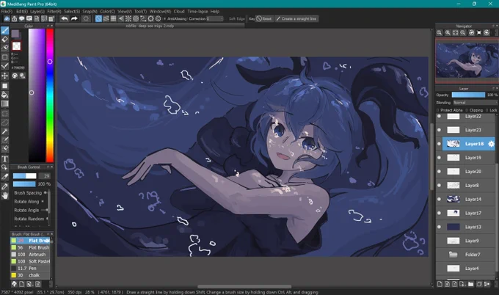This screenshot has width=499, height=295.
Task: Select the Fill rectangle shape tool
Action: coord(5,86)
